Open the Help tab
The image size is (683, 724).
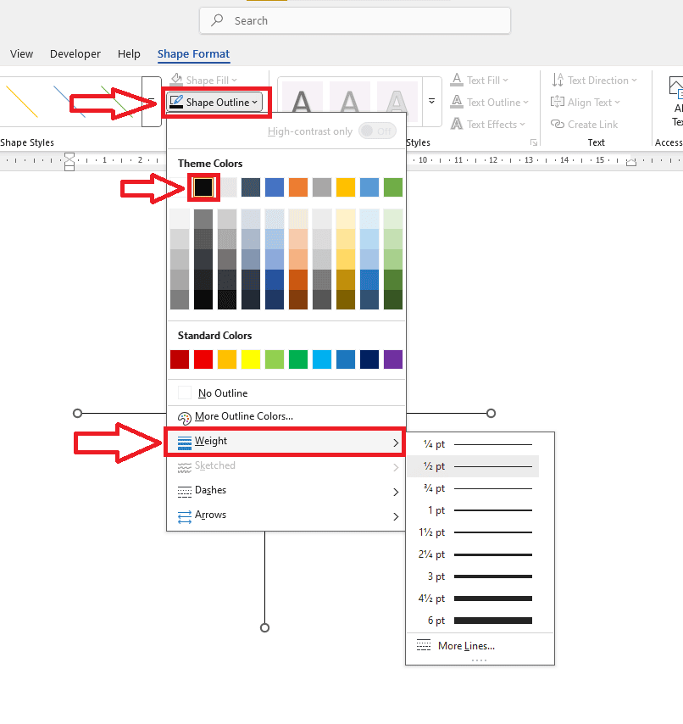tap(129, 54)
